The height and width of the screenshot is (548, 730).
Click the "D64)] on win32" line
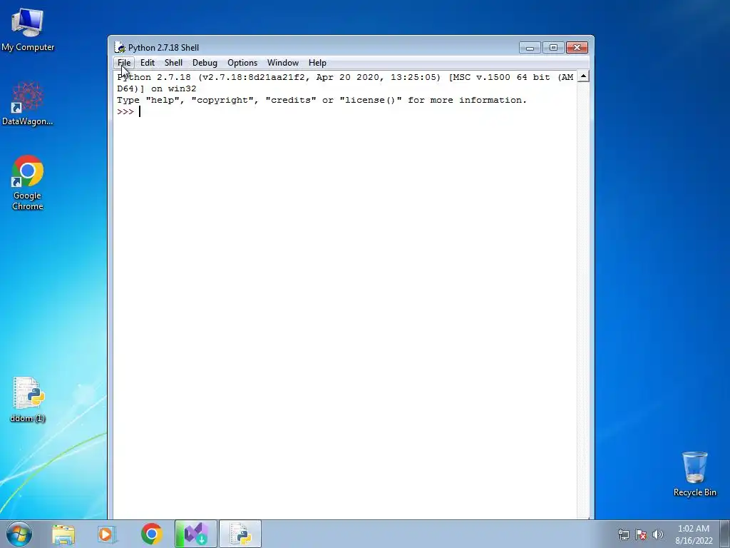pos(156,88)
